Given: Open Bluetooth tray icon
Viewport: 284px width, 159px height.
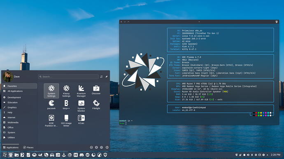Looking at the screenshot, I should tap(252, 155).
